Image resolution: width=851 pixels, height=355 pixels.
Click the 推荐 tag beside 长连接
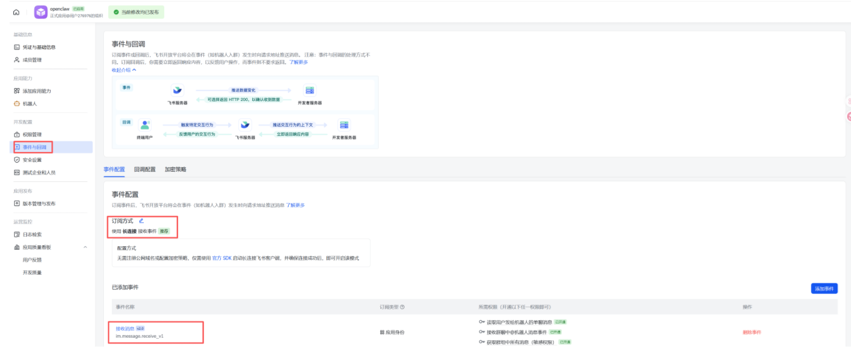[163, 231]
